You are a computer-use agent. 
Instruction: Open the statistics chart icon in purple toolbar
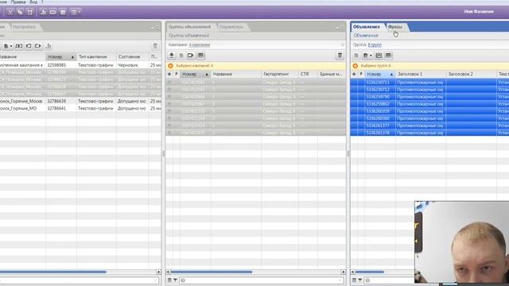click(43, 12)
